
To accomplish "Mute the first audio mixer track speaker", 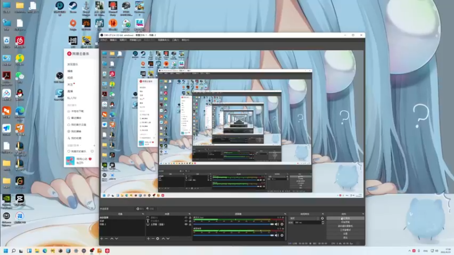I will (x=277, y=224).
